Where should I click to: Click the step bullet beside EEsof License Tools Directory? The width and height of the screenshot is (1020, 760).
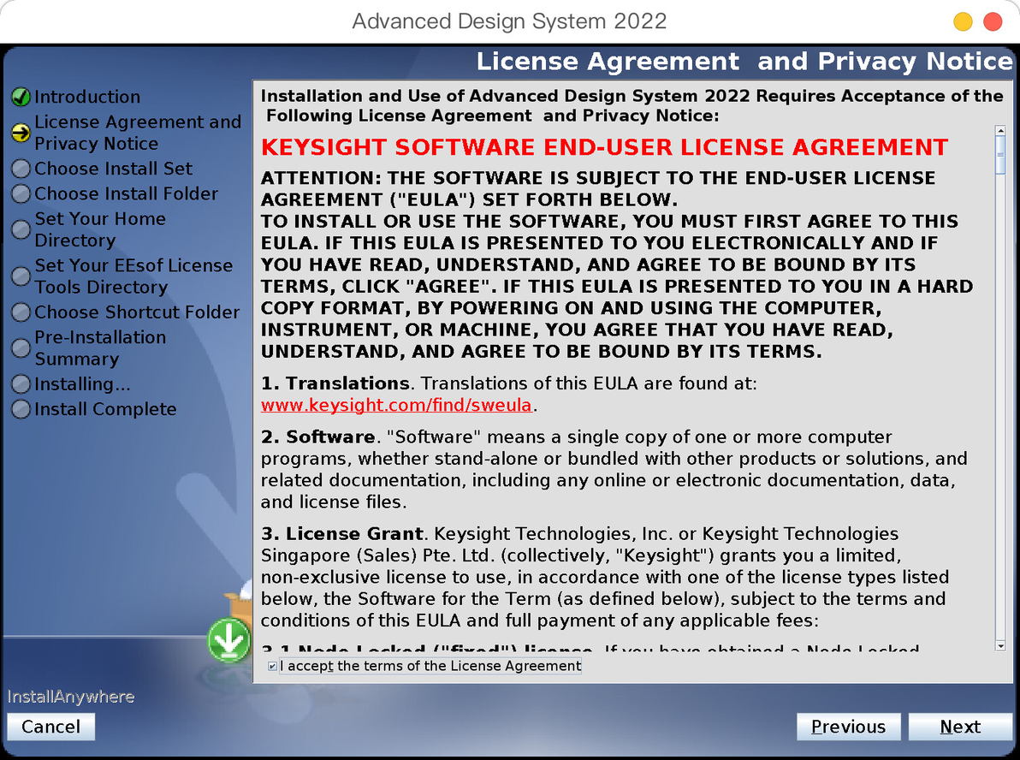pos(21,276)
